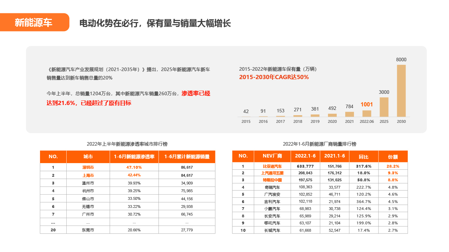The width and height of the screenshot is (449, 252).
Task: Click the 同比 column header
Action: (364, 156)
